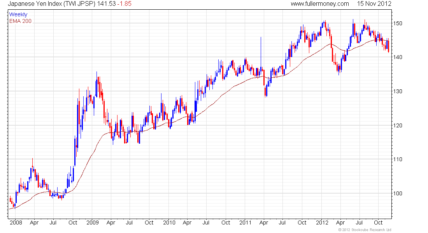Image resolution: width=428 pixels, height=233 pixels.
Task: Click y-axis label 130
Action: (x=398, y=91)
